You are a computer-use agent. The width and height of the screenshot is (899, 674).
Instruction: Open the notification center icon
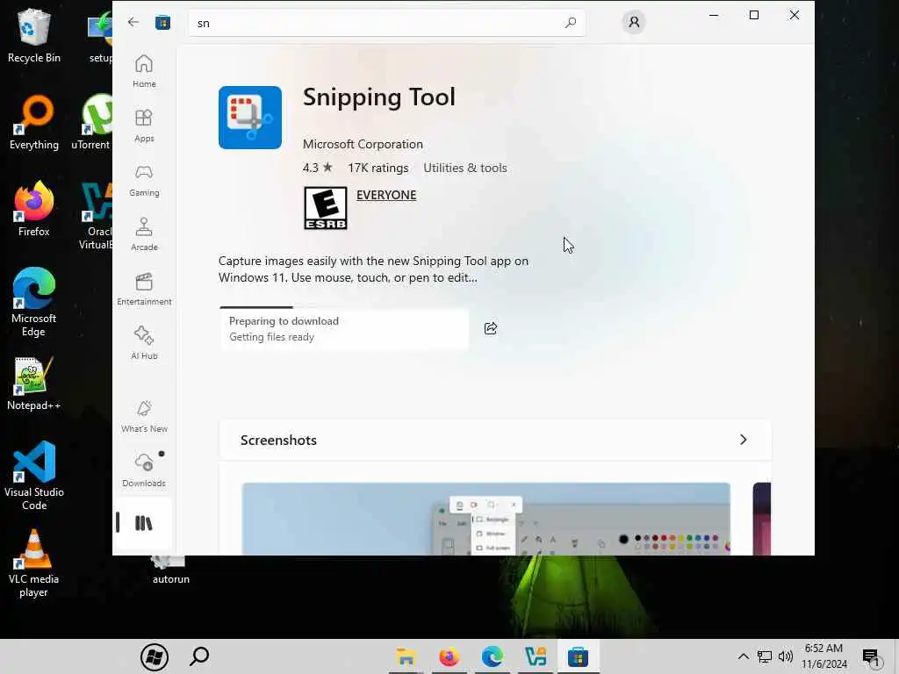click(871, 657)
